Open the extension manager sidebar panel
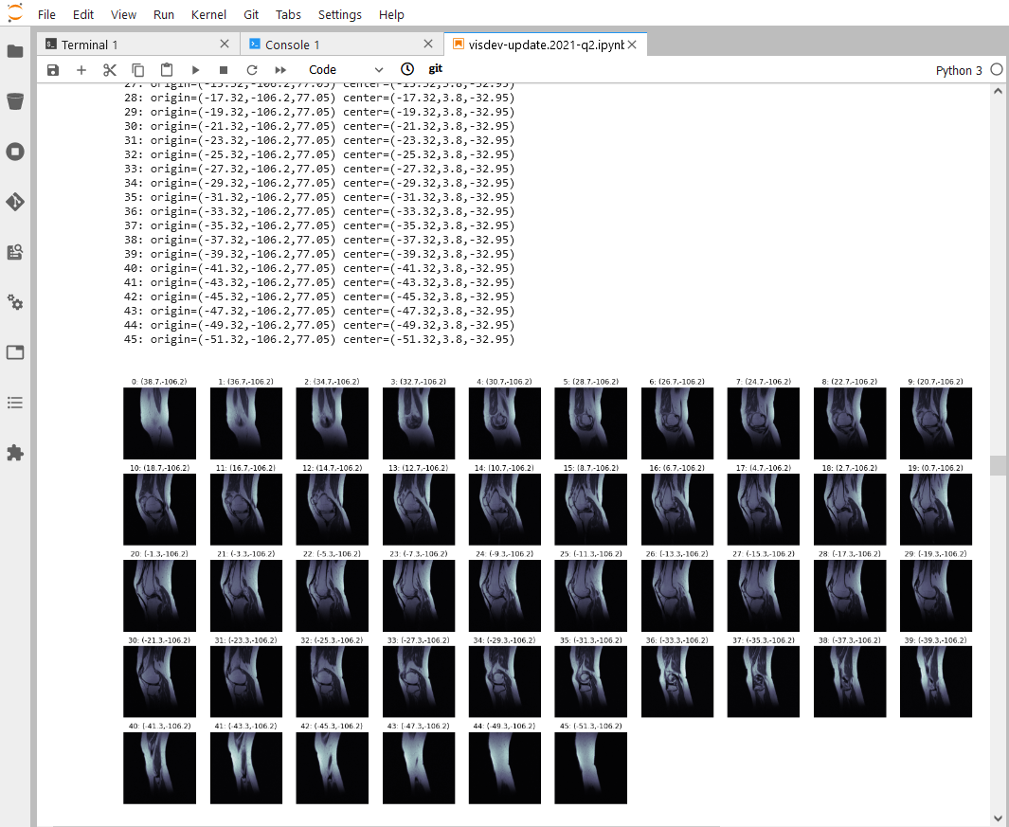 [15, 453]
